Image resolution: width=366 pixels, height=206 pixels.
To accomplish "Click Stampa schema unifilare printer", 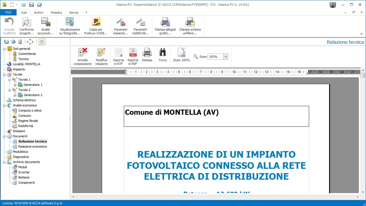I will pos(190,22).
